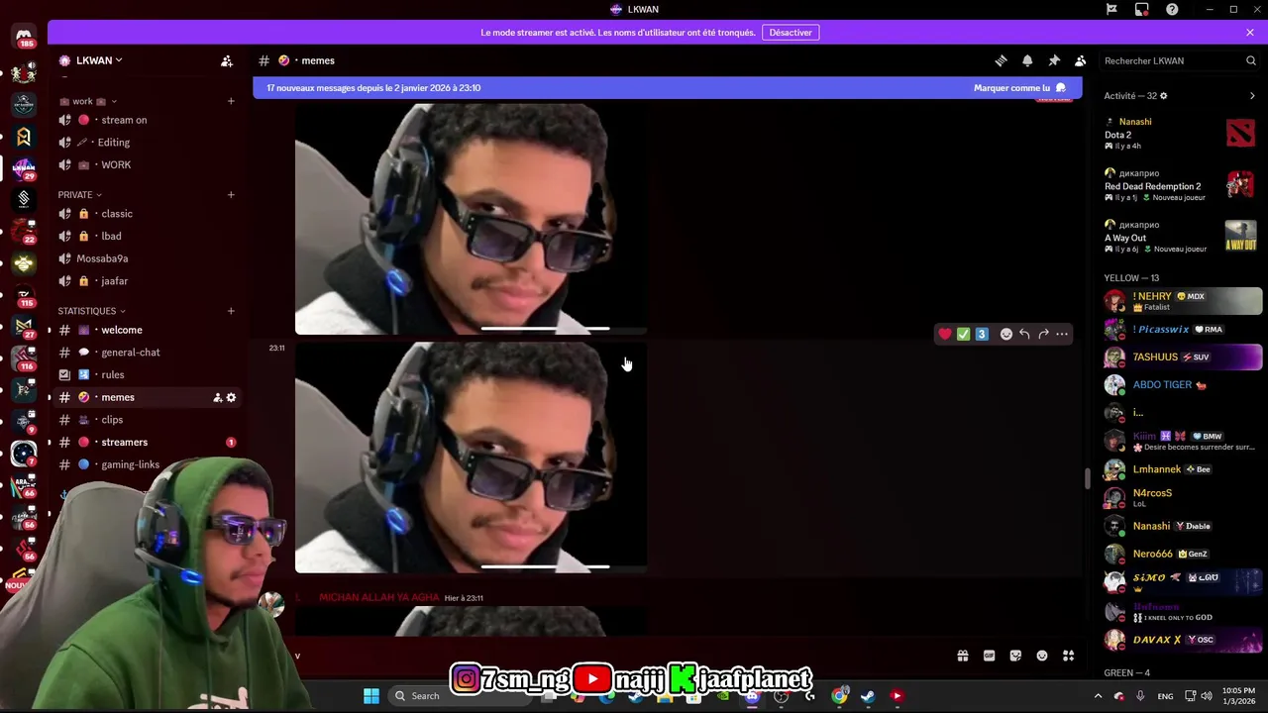
Task: Add a channel to the STATISTIQUES category
Action: tap(231, 311)
